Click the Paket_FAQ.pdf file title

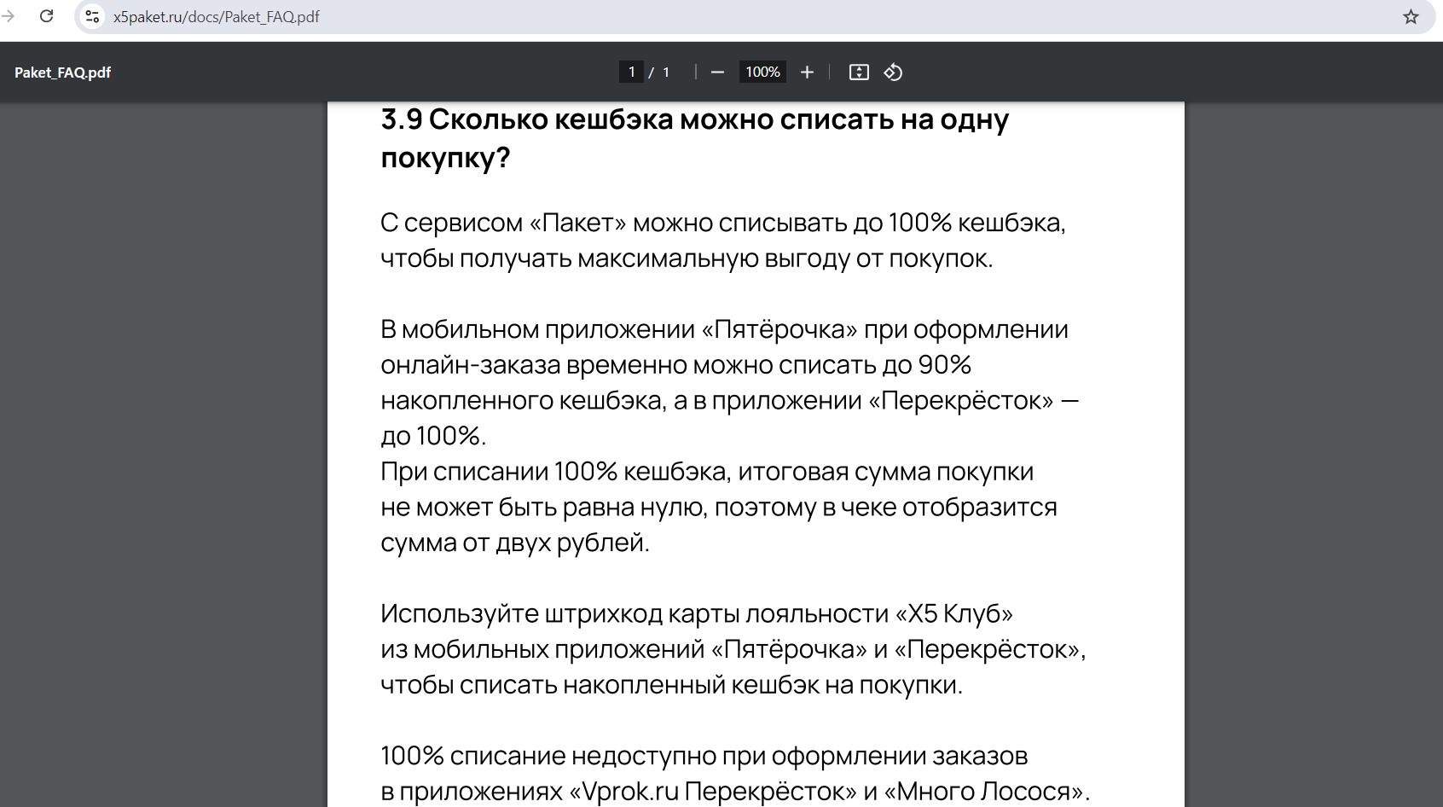point(62,73)
